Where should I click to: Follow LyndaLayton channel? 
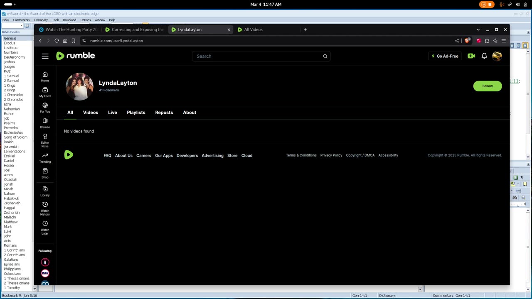tap(488, 86)
